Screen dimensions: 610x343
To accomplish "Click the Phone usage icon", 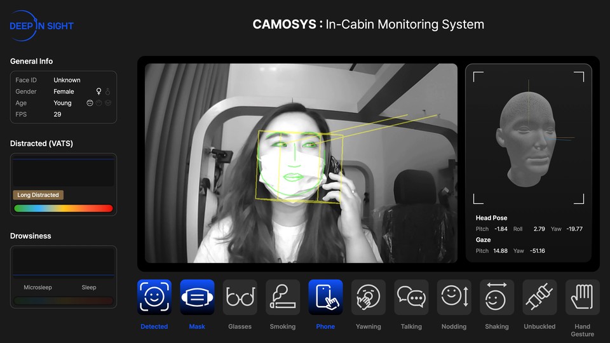I will pyautogui.click(x=325, y=297).
